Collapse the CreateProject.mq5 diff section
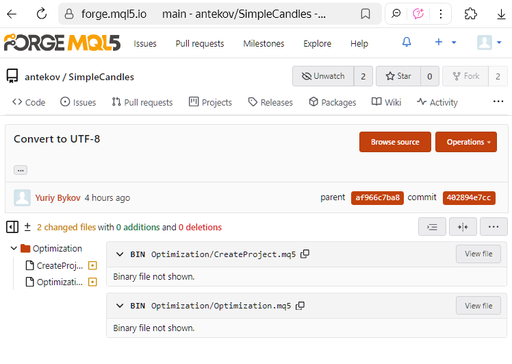Viewport: 512px width, 364px height. coord(120,254)
